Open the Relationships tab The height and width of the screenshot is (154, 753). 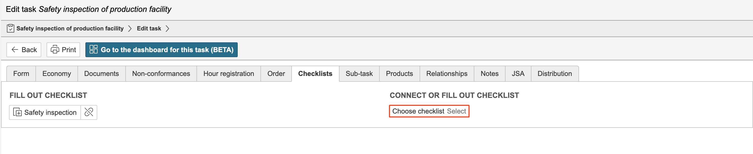[x=447, y=74]
